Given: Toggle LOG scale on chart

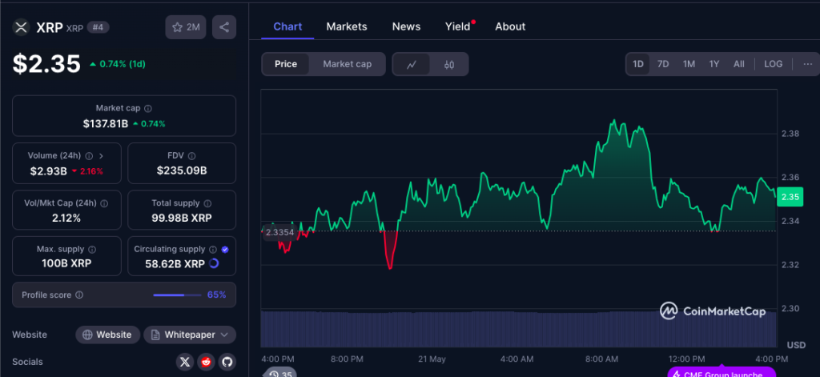Looking at the screenshot, I should (774, 64).
